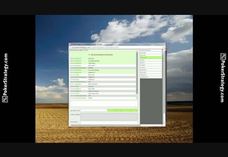228x157 pixels.
Task: Click the icon at the address bar's right end
Action: click(x=164, y=47)
